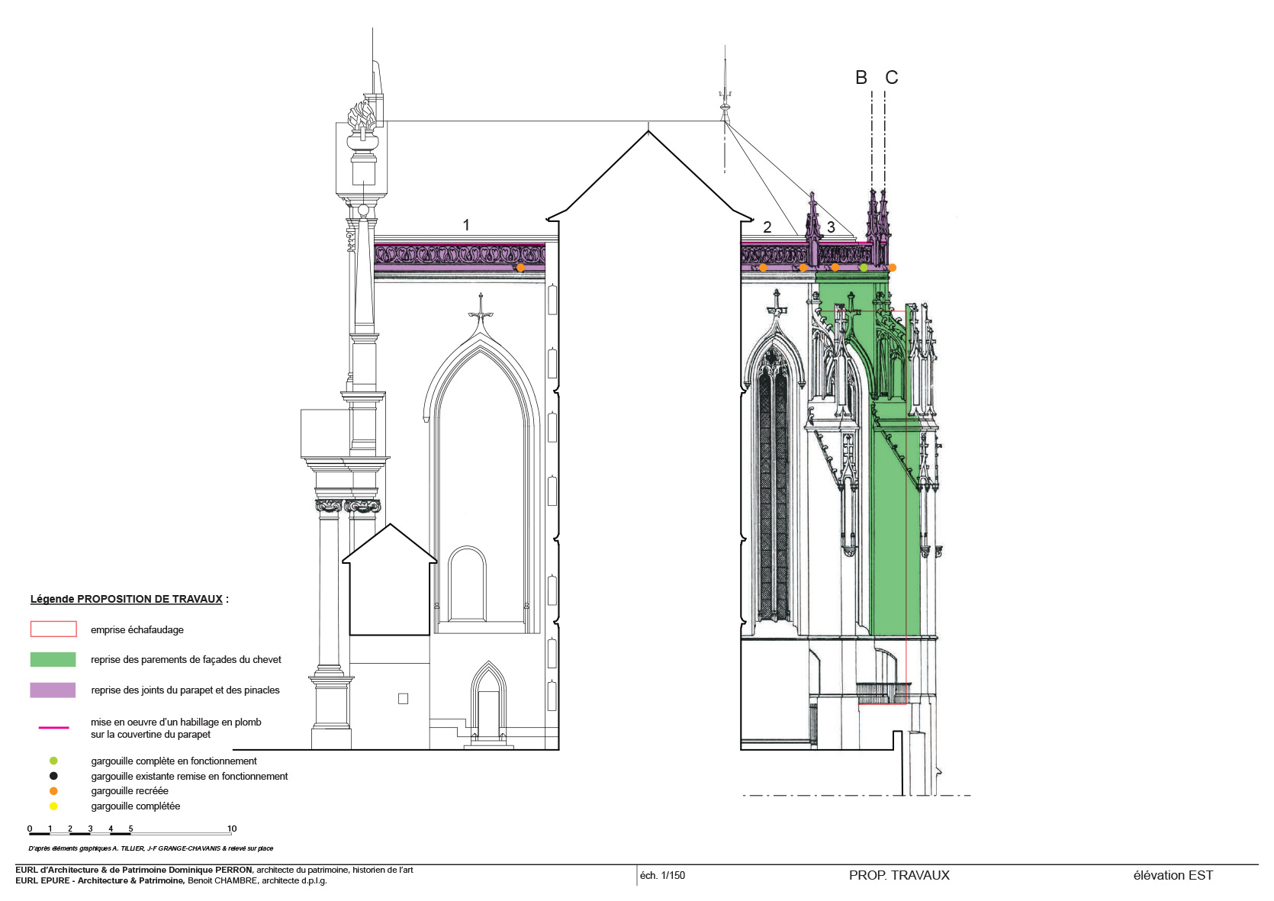1274x901 pixels.
Task: Click the black gargoyle legend dot
Action: point(53,776)
